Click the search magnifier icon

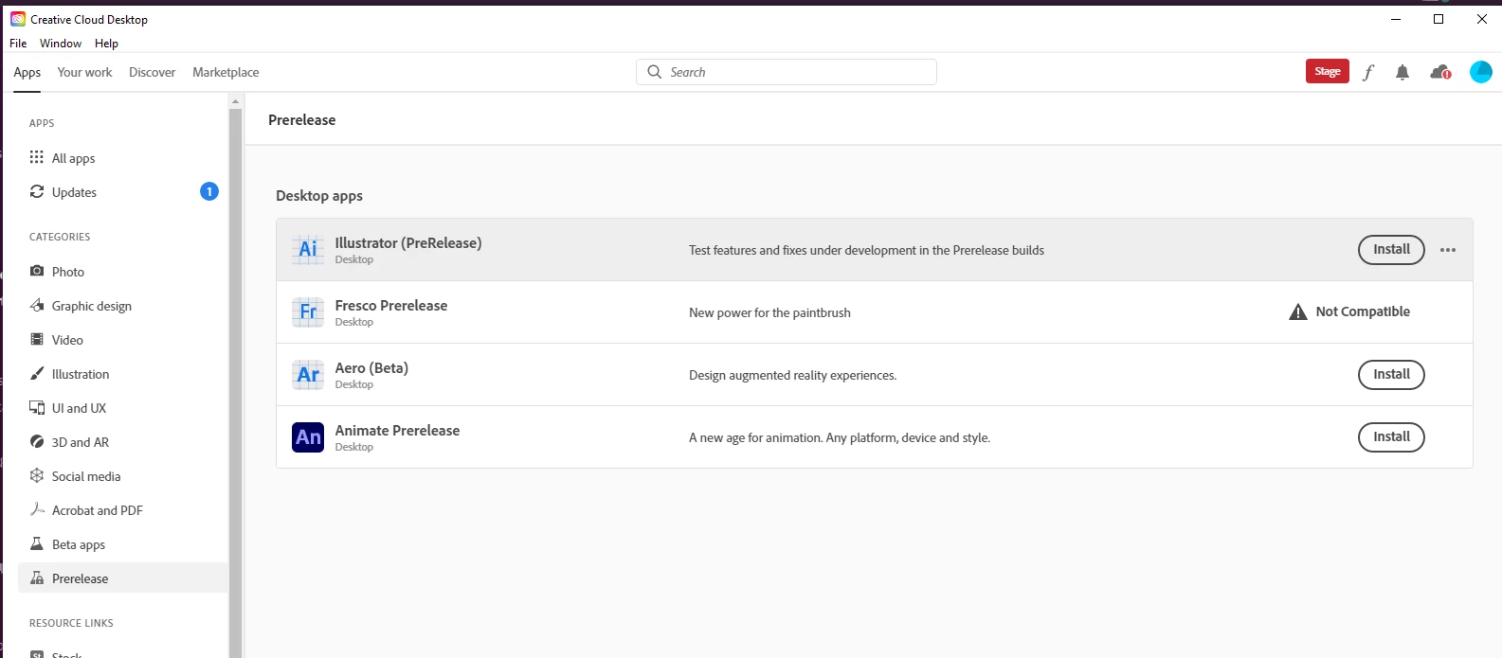click(654, 72)
